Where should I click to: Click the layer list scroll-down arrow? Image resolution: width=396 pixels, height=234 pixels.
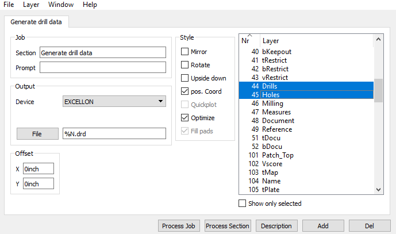click(378, 190)
